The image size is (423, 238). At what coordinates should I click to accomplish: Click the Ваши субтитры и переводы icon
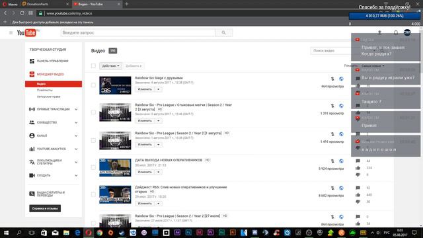tap(32, 194)
